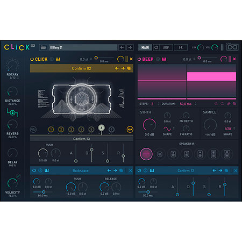Open sample browser in Confirm 12 layer
This screenshot has width=242, height=242.
tap(226, 170)
